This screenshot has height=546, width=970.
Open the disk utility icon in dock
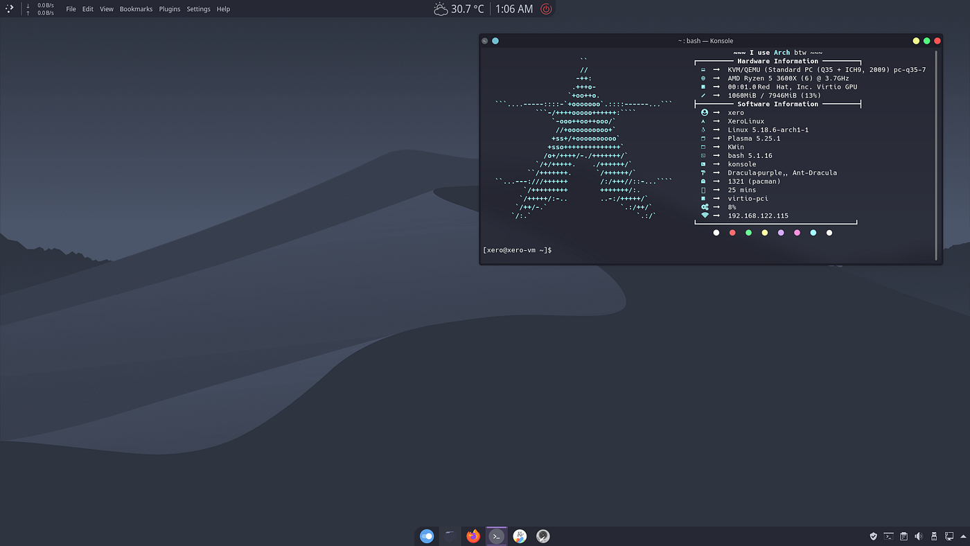click(543, 536)
